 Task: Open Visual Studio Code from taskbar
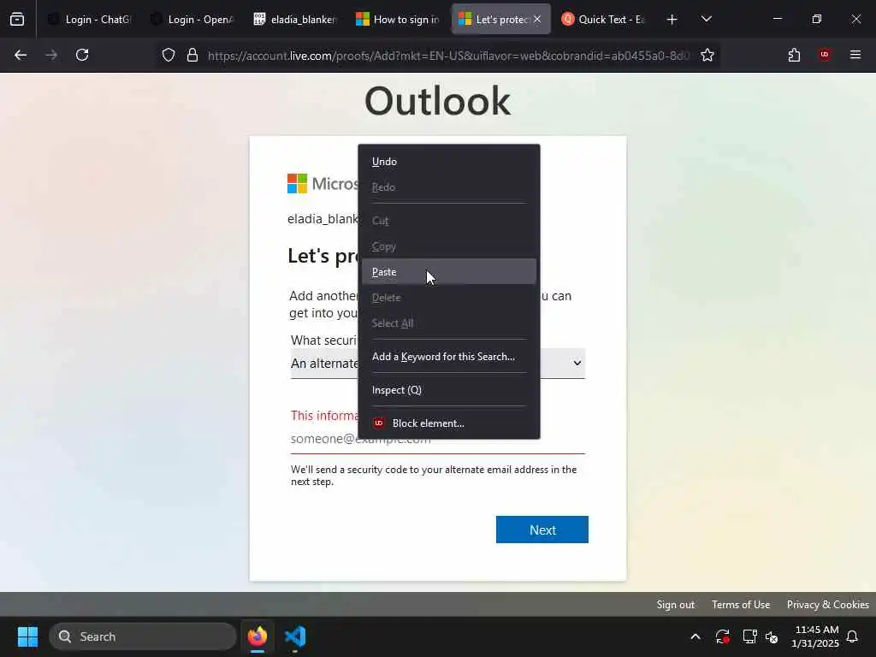(x=295, y=636)
